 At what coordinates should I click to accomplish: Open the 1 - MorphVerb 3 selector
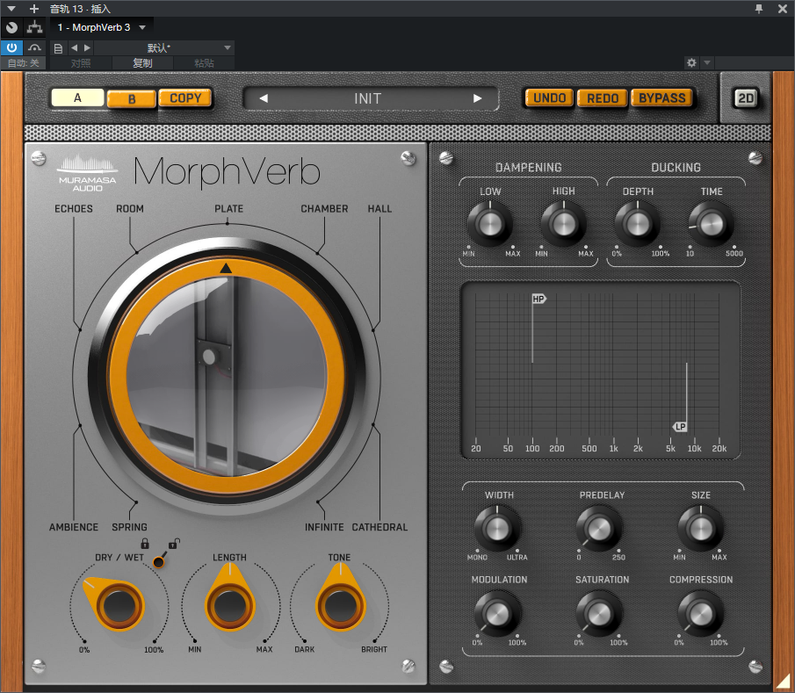click(101, 27)
